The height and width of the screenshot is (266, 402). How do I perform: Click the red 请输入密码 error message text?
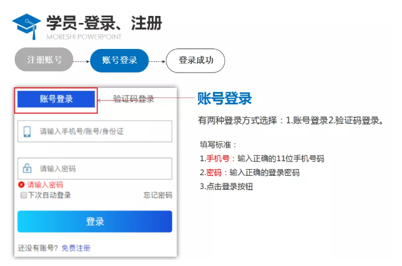(x=45, y=185)
